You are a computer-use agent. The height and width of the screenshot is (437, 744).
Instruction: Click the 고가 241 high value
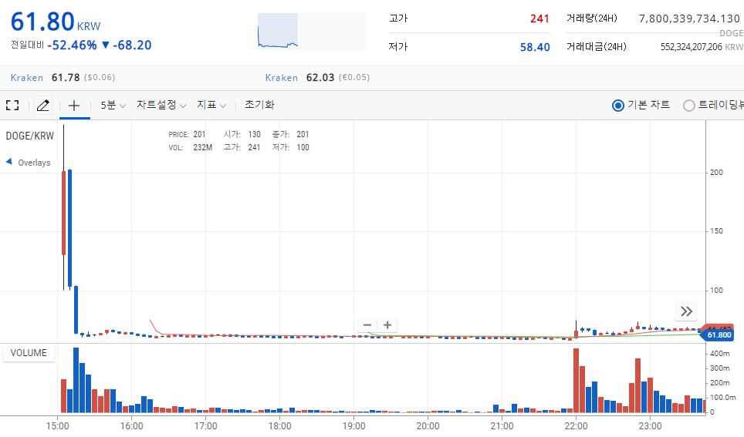pos(539,18)
